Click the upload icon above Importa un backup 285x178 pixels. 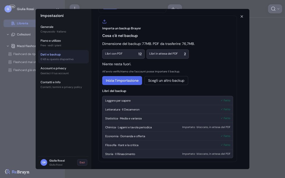tap(104, 22)
